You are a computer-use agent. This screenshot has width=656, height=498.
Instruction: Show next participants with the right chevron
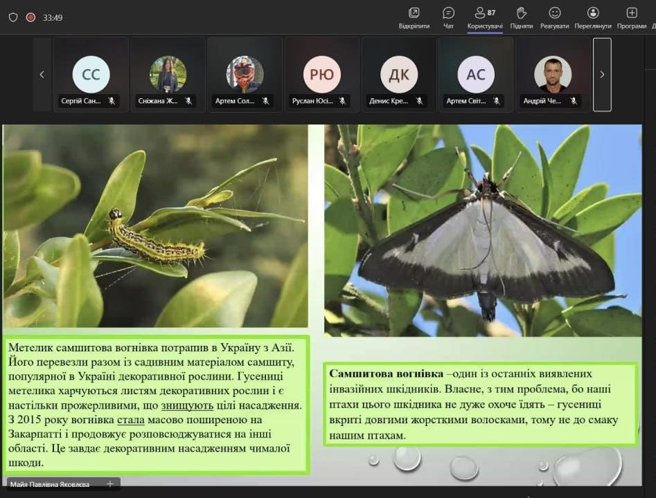click(x=602, y=75)
